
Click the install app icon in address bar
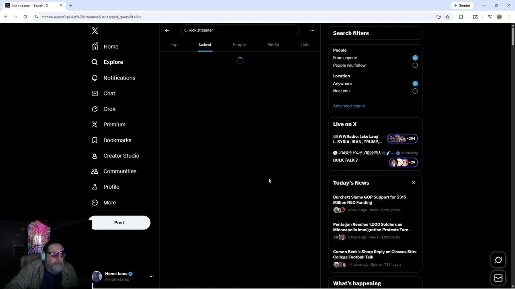[439, 17]
